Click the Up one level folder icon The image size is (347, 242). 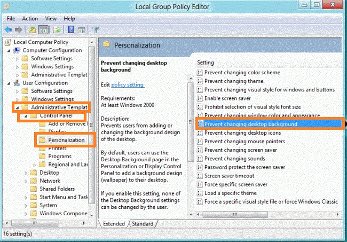pos(33,30)
